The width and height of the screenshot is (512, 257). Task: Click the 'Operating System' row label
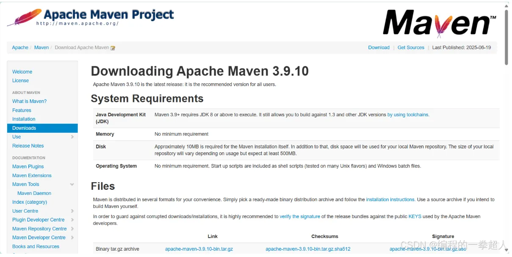(x=116, y=166)
